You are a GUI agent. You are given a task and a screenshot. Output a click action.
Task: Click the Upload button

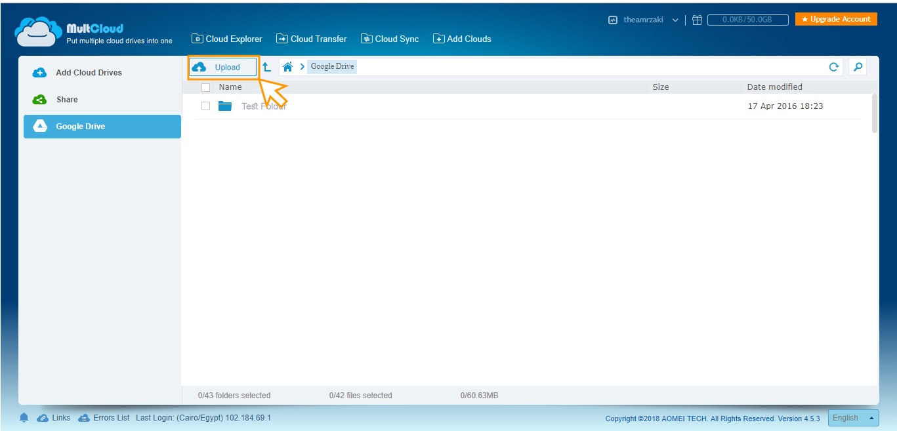click(x=223, y=67)
